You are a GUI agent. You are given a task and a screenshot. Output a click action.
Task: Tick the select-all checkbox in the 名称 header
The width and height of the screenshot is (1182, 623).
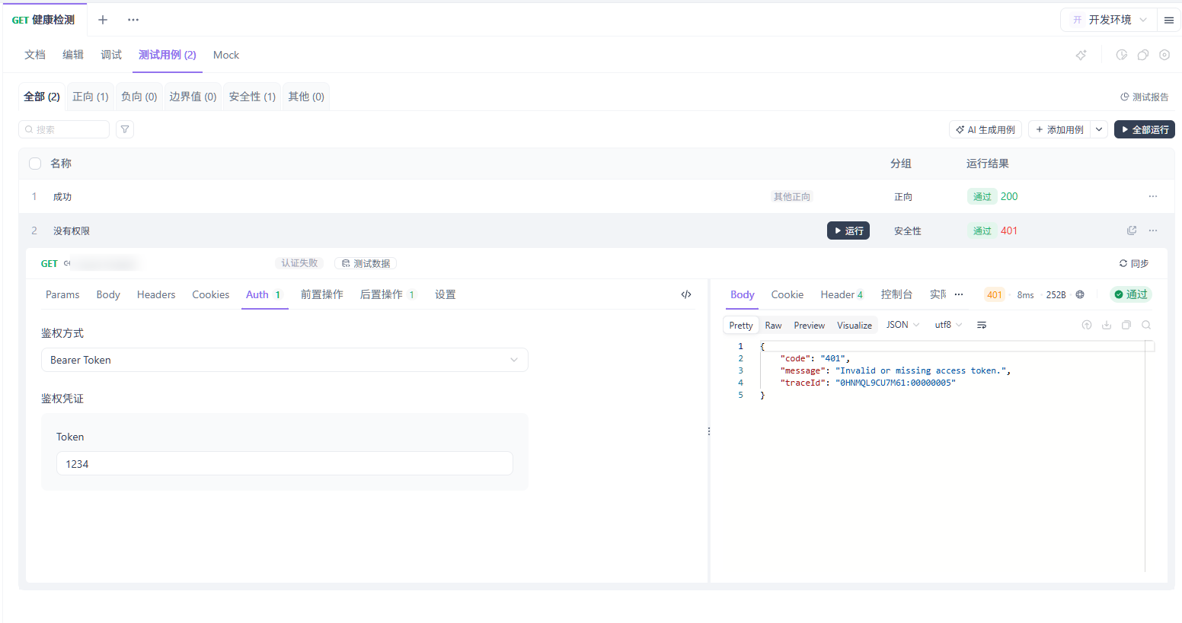tap(35, 164)
